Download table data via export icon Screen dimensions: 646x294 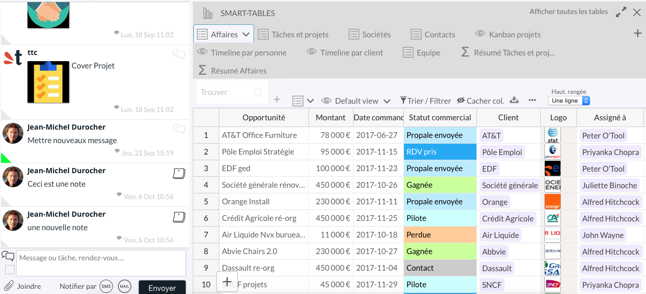tap(514, 100)
